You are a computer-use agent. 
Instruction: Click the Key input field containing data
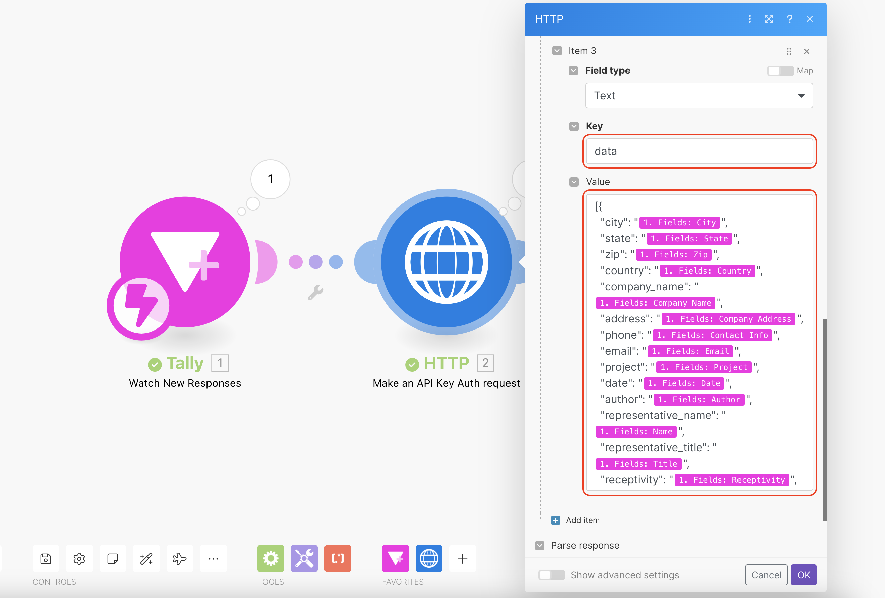click(699, 151)
